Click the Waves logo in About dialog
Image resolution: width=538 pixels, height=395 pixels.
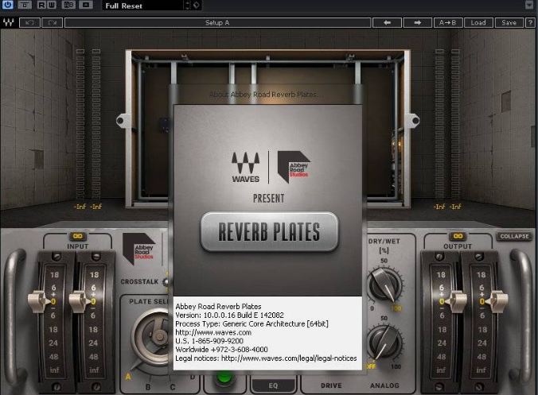pyautogui.click(x=246, y=167)
